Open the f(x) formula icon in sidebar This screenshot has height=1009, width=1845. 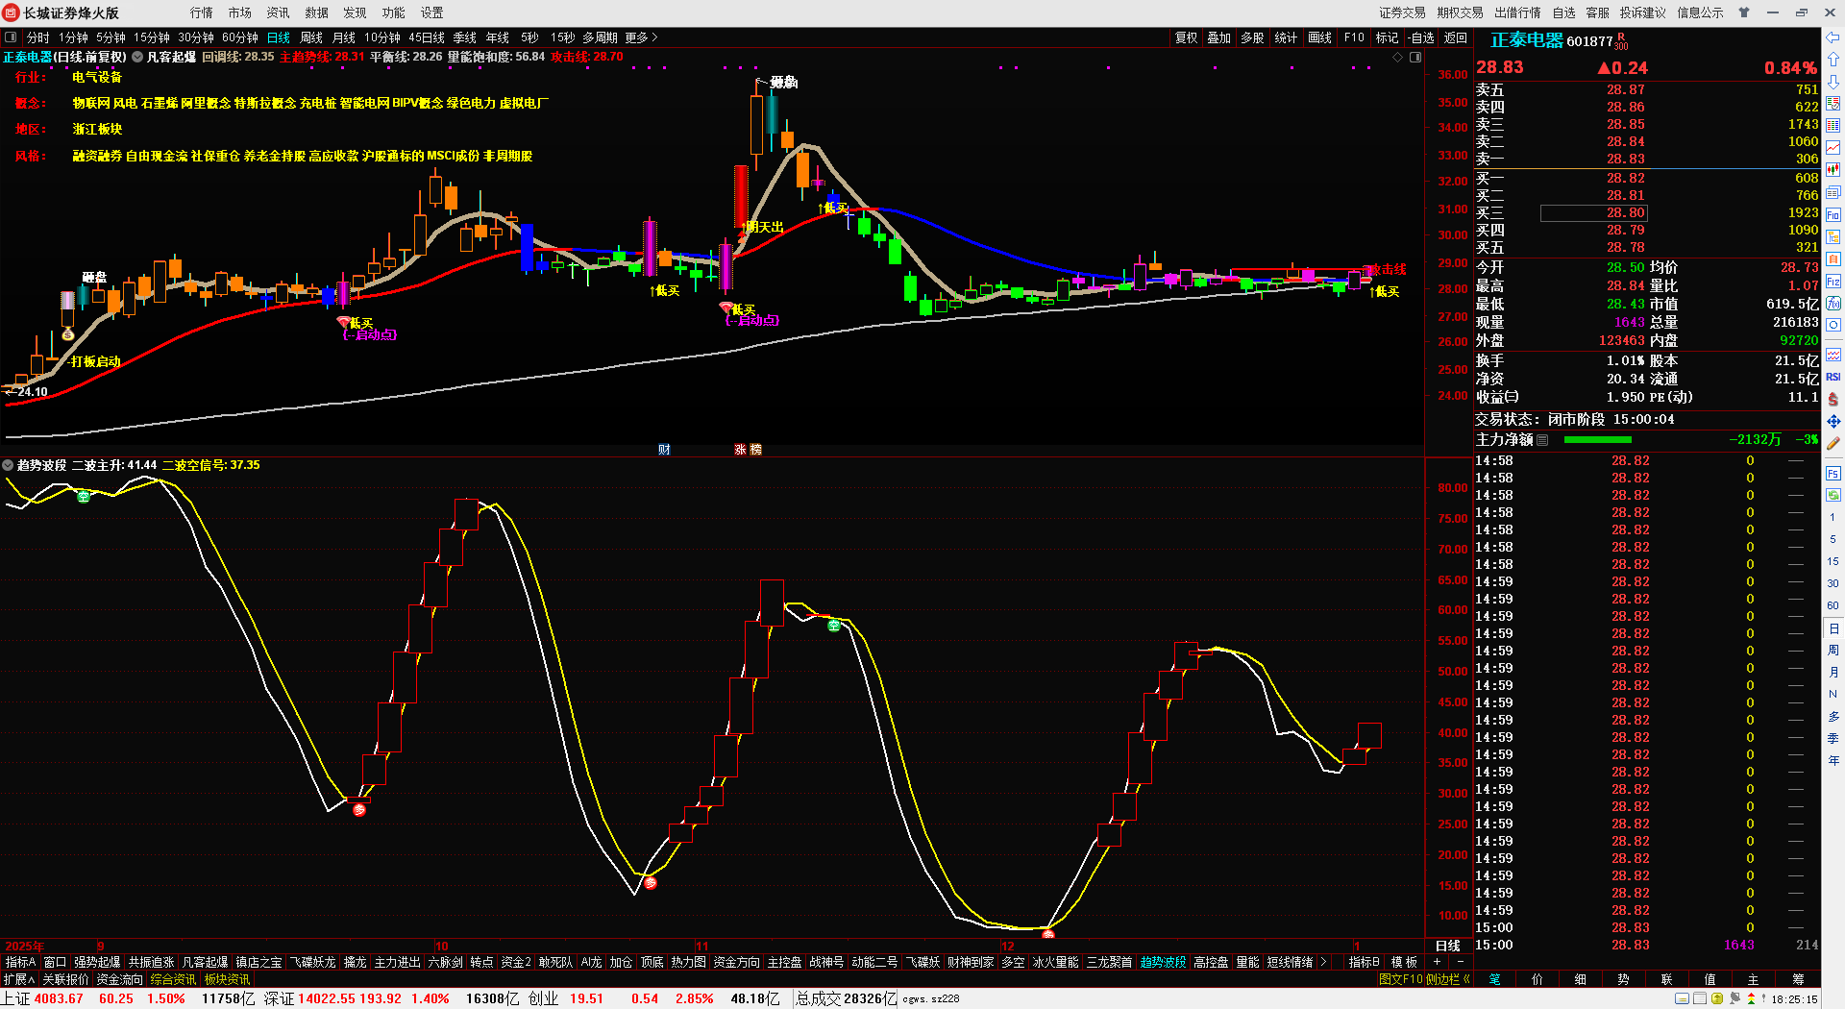pyautogui.click(x=1833, y=304)
